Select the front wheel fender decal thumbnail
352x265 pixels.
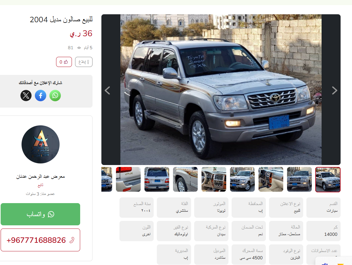tap(185, 179)
